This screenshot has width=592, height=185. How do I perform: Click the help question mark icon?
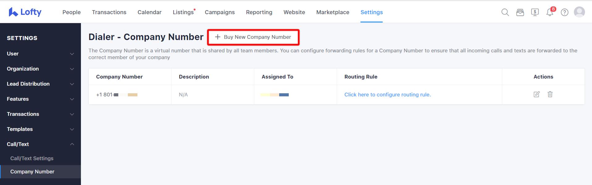point(565,12)
